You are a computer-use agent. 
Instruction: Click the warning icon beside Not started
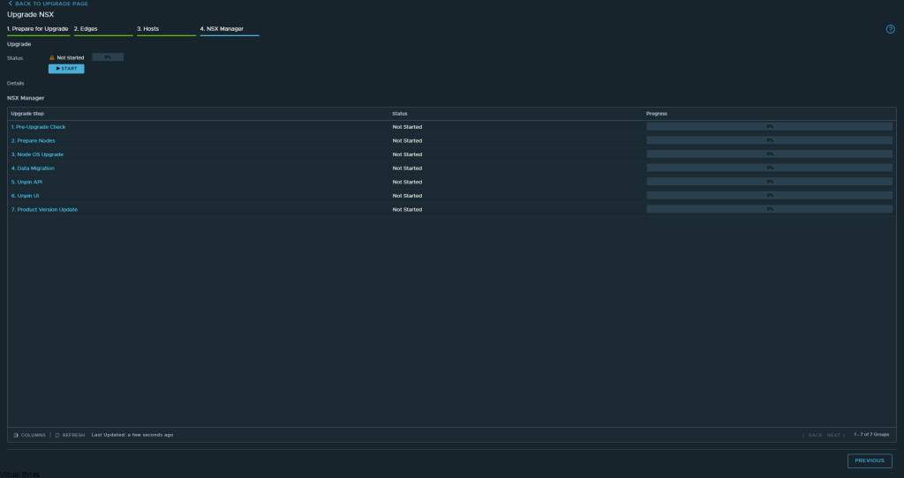tap(52, 57)
